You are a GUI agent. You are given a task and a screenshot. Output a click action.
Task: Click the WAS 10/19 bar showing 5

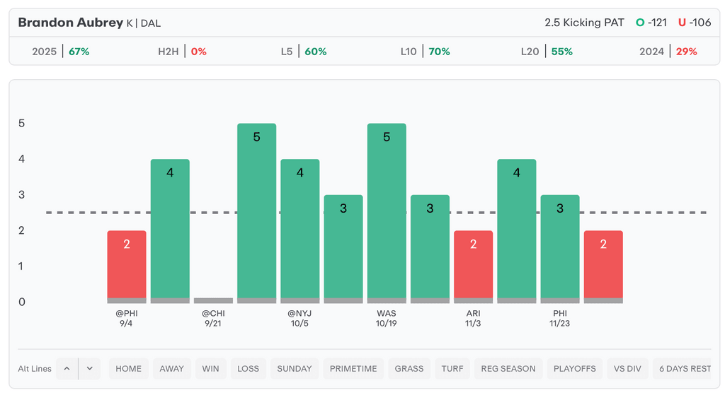tap(387, 212)
